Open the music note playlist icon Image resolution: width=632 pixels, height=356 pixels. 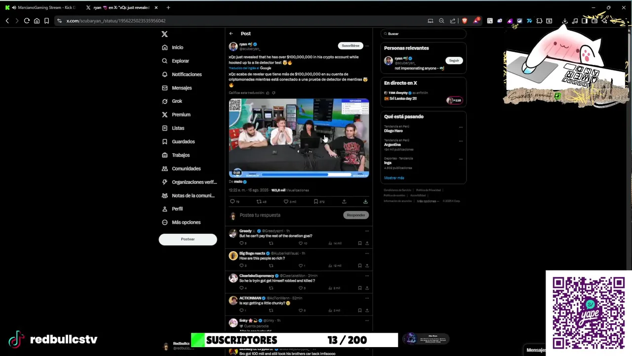[575, 21]
